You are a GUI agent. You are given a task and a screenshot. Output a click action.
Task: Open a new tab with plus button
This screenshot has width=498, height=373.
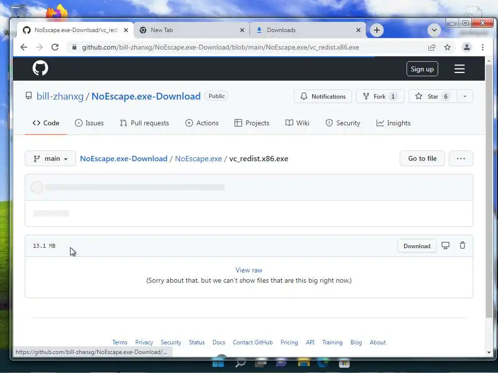377,30
